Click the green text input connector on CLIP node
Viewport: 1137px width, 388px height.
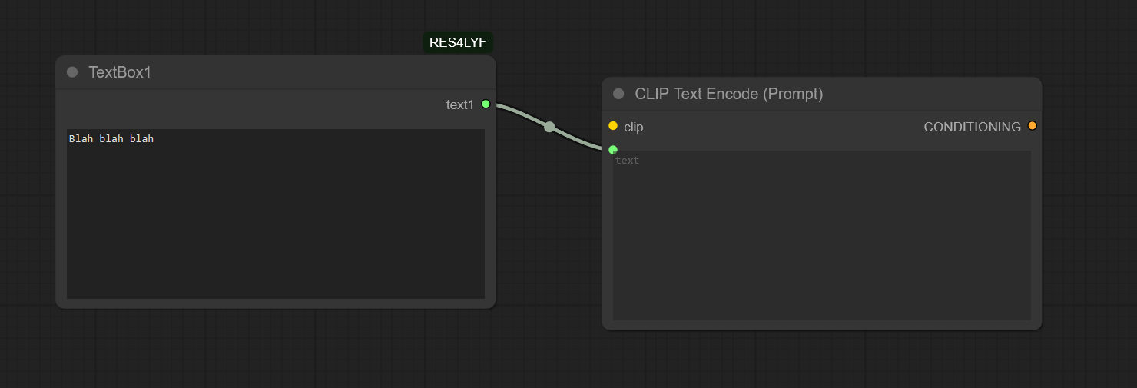click(613, 149)
